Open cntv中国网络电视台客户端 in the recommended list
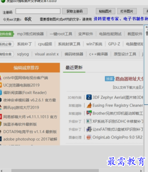 tap(26, 78)
